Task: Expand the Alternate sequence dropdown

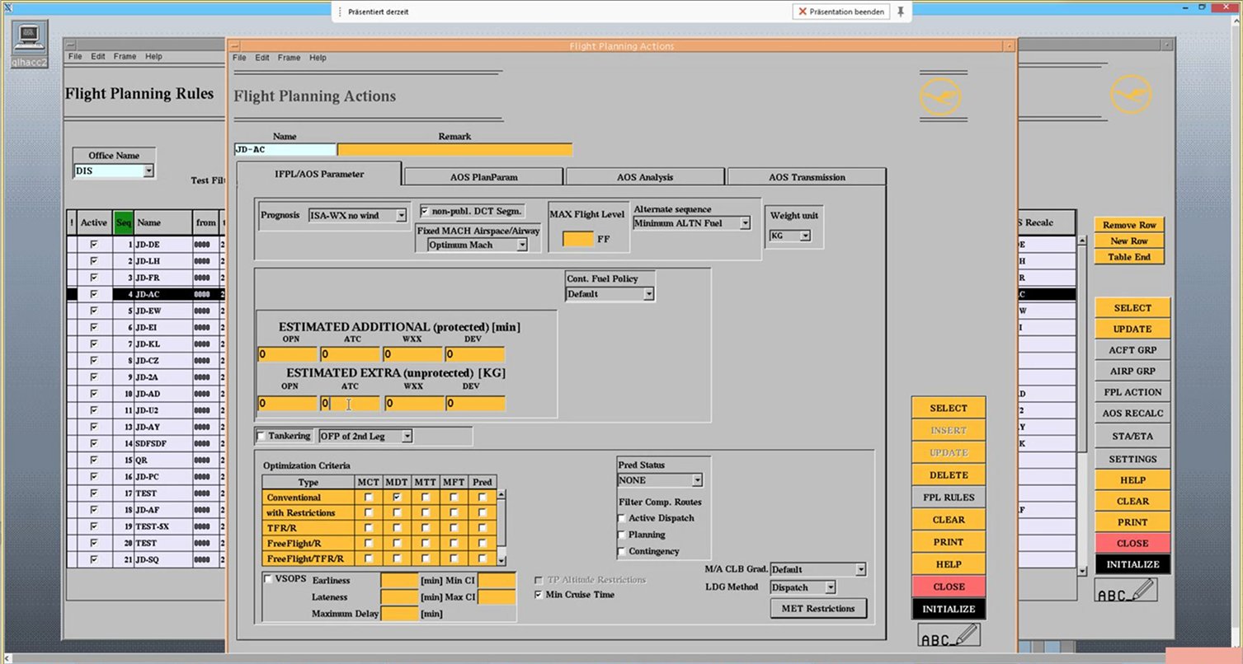Action: (692, 223)
